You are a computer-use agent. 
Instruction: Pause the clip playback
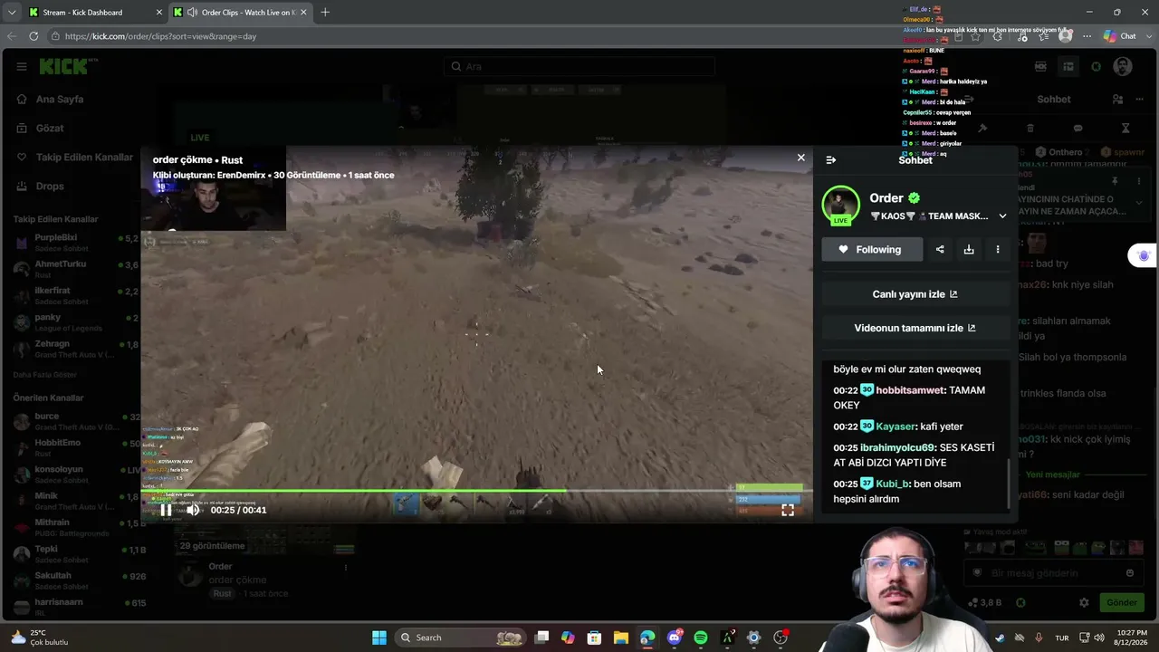click(166, 510)
